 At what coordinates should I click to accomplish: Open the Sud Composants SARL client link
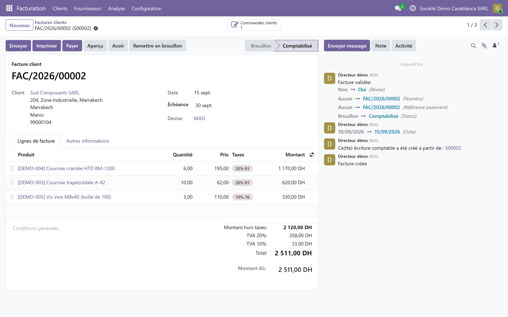coord(55,93)
